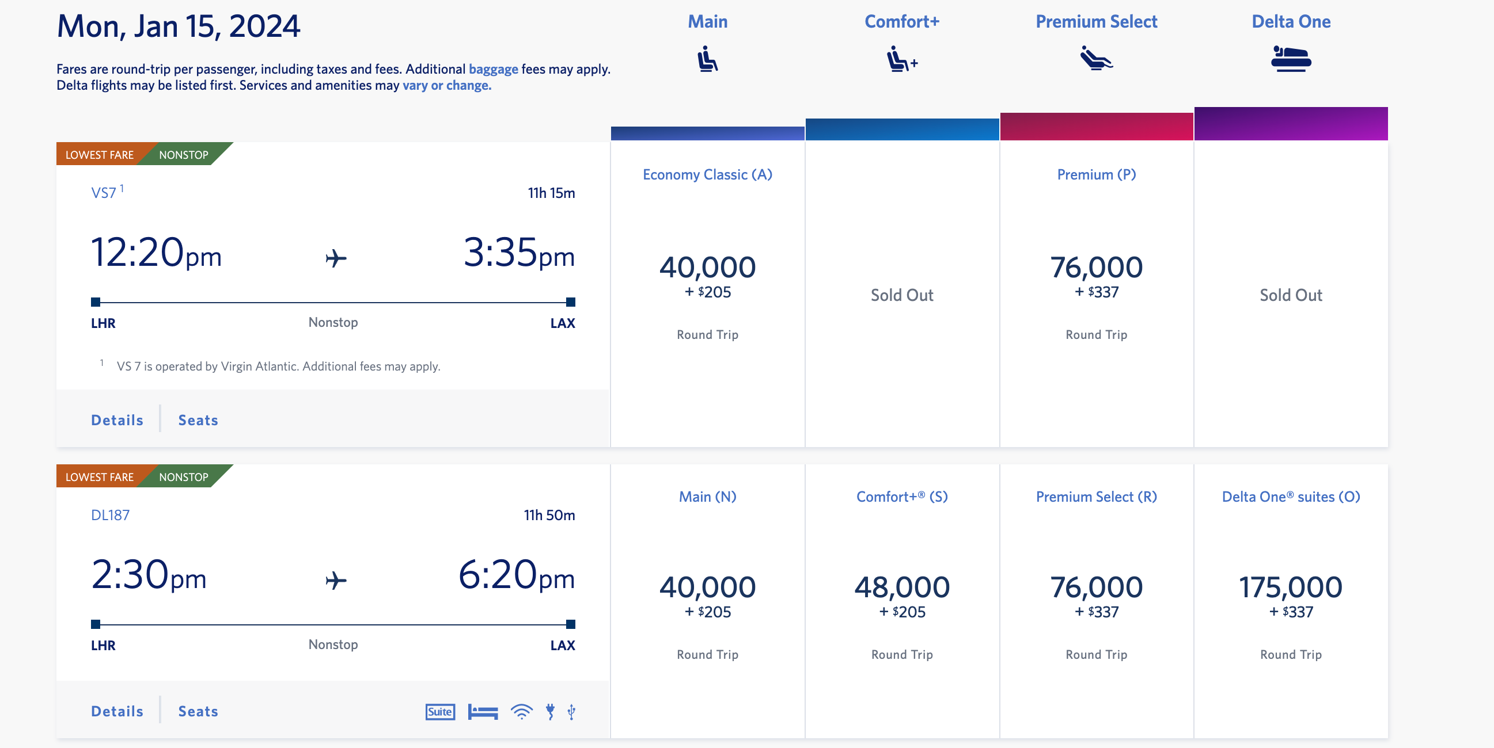Screen dimensions: 1494x748
Task: Click the Suite amenity icon for DL187
Action: click(x=439, y=712)
